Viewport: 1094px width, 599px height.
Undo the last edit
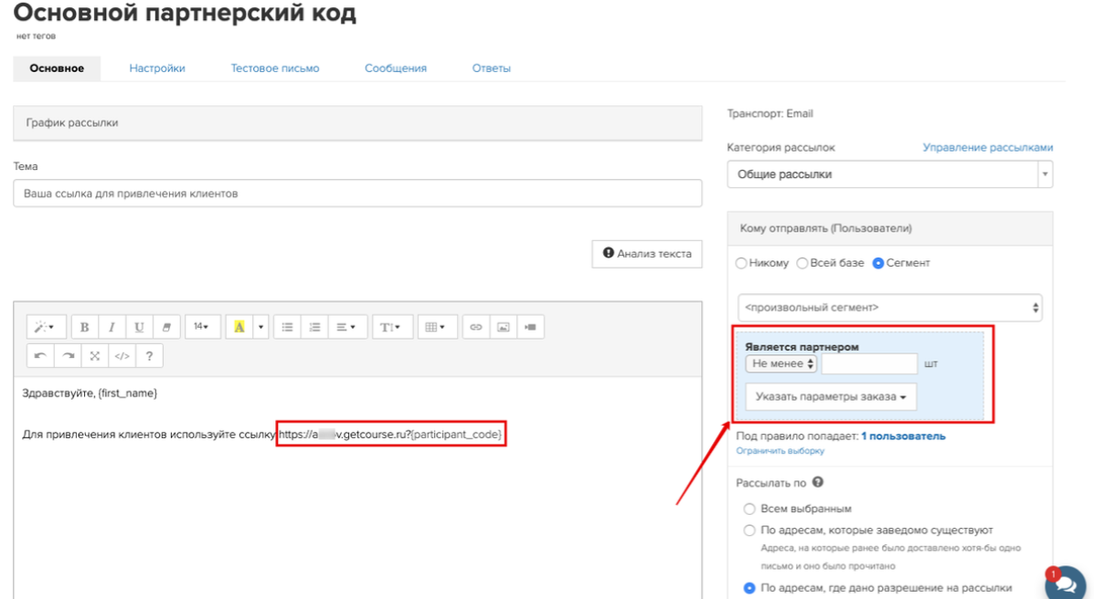pyautogui.click(x=40, y=355)
